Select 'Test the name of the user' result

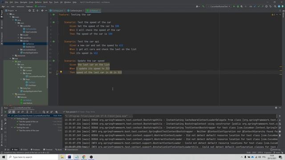coord(29,130)
